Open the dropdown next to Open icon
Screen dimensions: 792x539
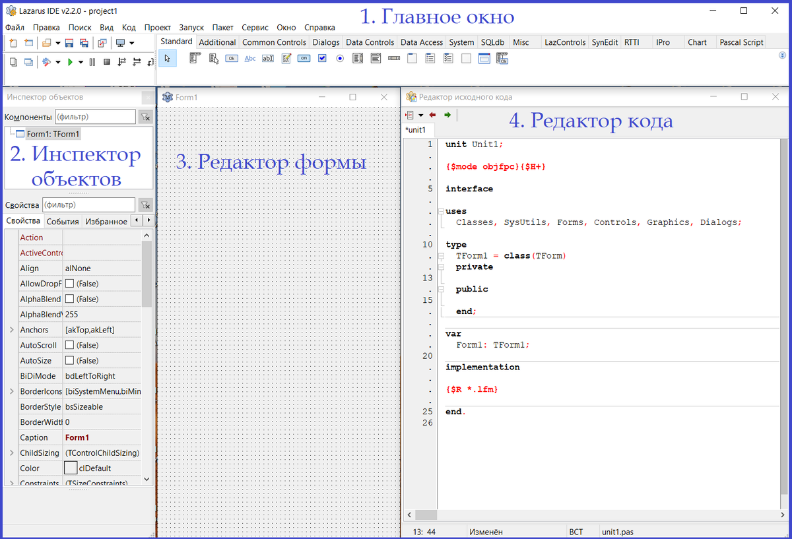(58, 43)
